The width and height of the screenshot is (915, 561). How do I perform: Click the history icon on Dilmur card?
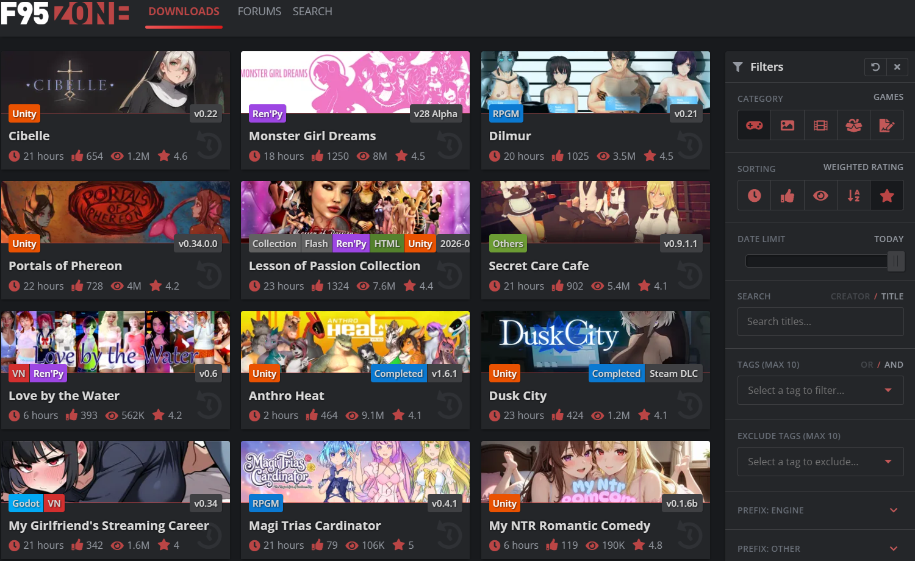(x=690, y=146)
